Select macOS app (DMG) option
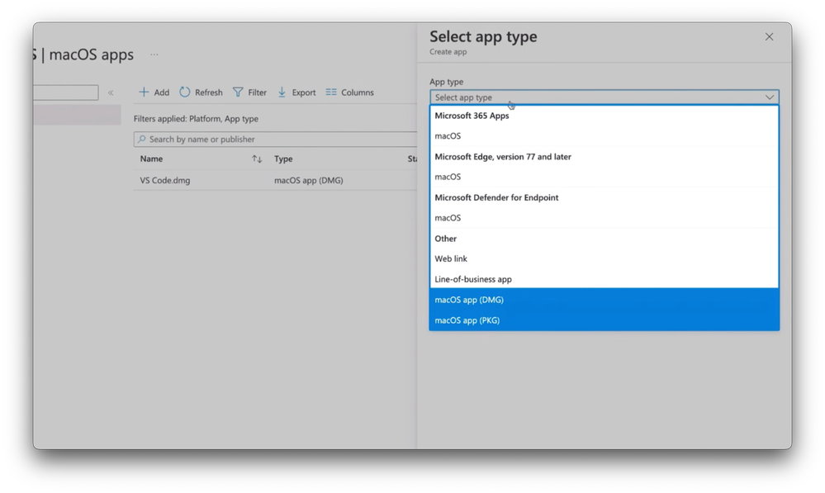Viewport: 825px width, 493px height. click(469, 300)
